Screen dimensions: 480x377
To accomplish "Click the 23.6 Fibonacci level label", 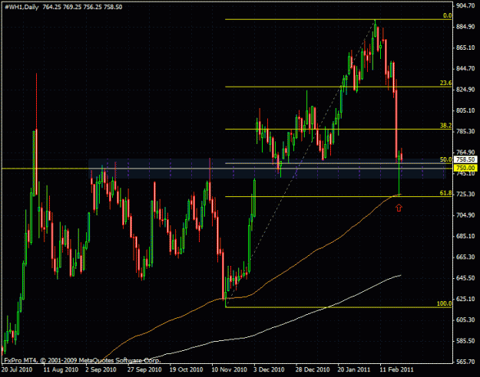I will (x=445, y=83).
